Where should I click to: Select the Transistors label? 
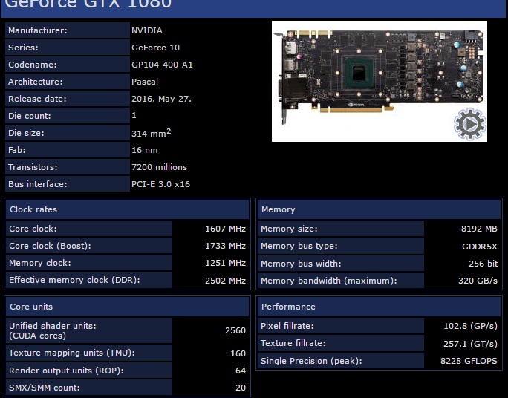pos(33,167)
